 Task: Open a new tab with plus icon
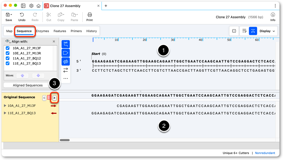(x=106, y=6)
